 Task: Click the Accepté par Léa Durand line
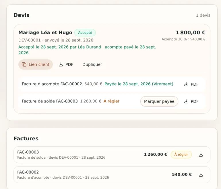87,50
